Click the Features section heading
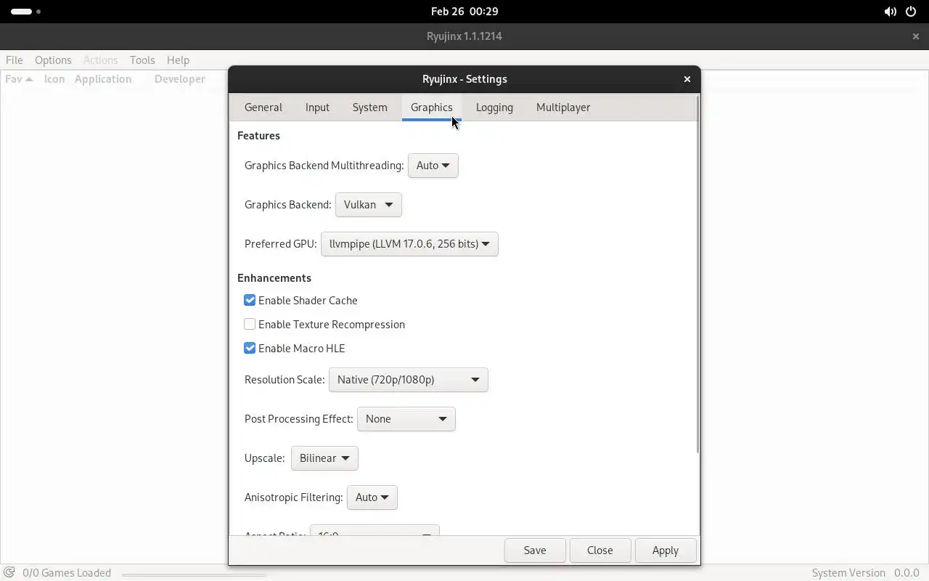This screenshot has height=581, width=929. coord(258,136)
